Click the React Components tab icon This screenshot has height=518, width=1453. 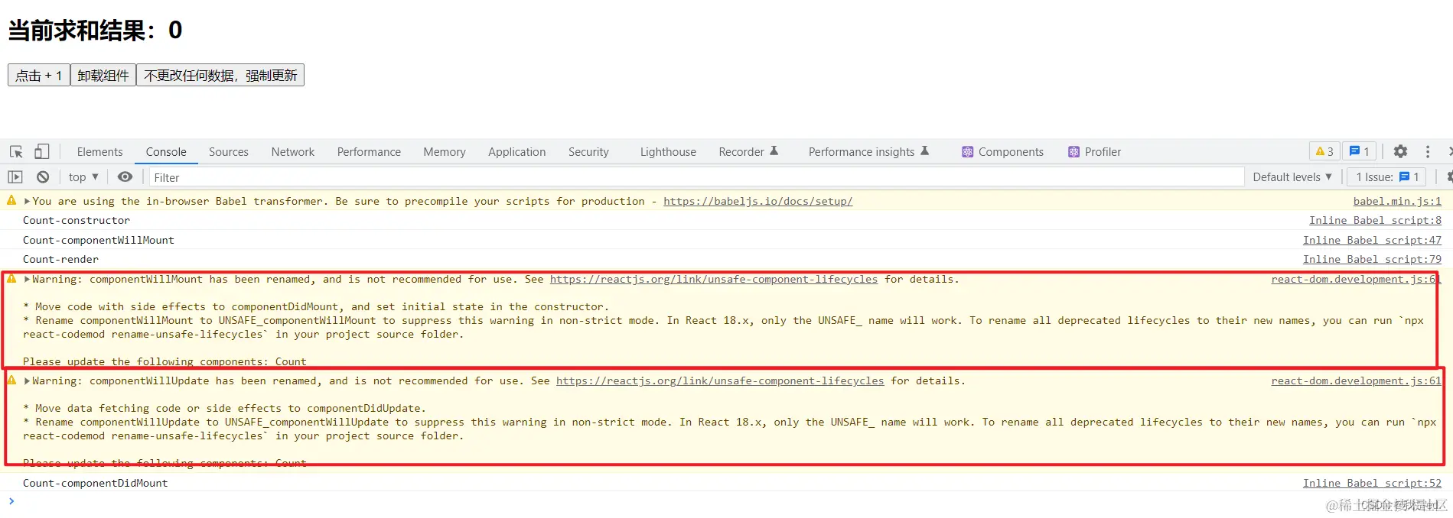pos(967,152)
